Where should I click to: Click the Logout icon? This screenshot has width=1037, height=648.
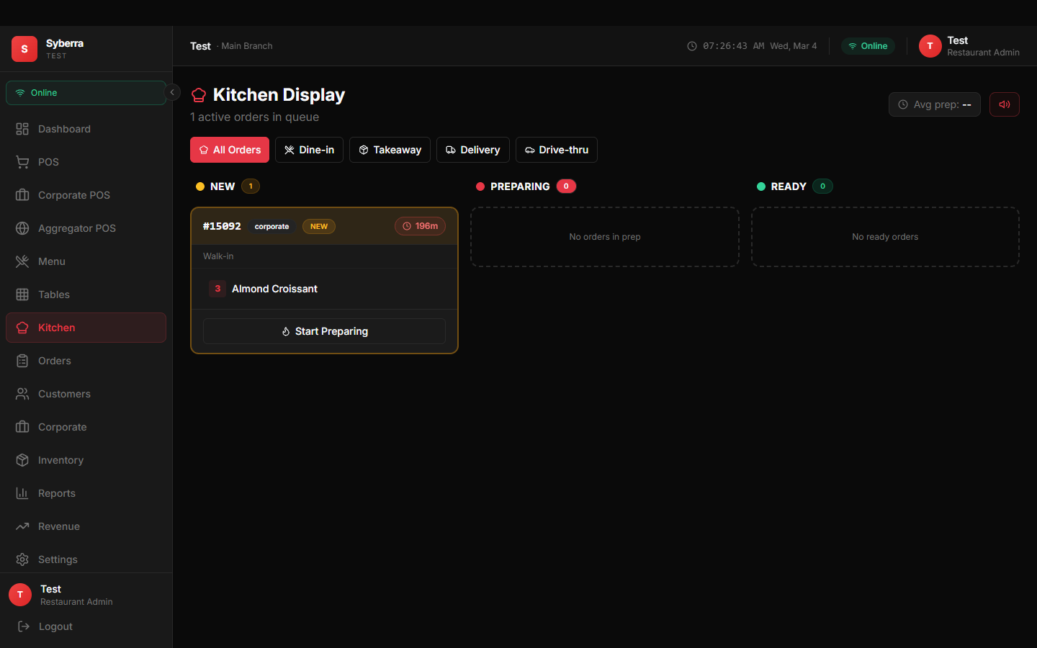point(24,626)
